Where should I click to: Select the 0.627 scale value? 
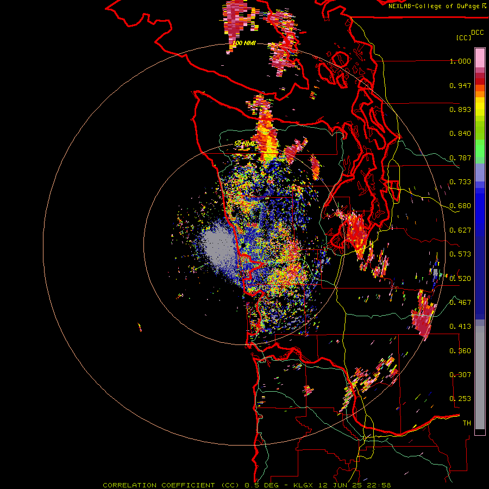[x=460, y=230]
